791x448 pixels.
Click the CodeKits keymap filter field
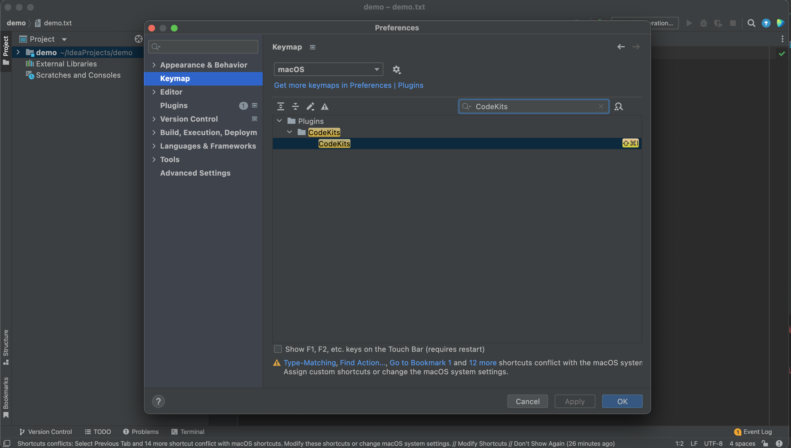pos(533,106)
